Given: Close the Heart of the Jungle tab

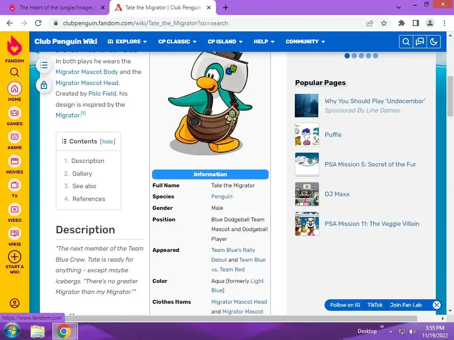Looking at the screenshot, I should click(103, 8).
